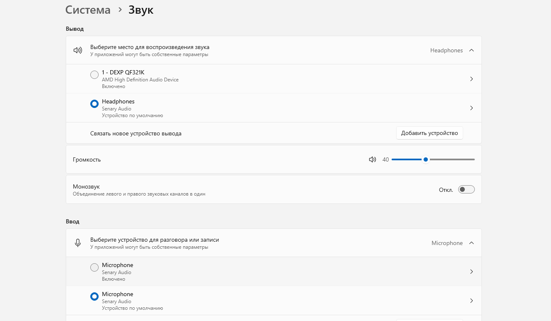
Task: Click the speaker icon in output section header
Action: (77, 50)
